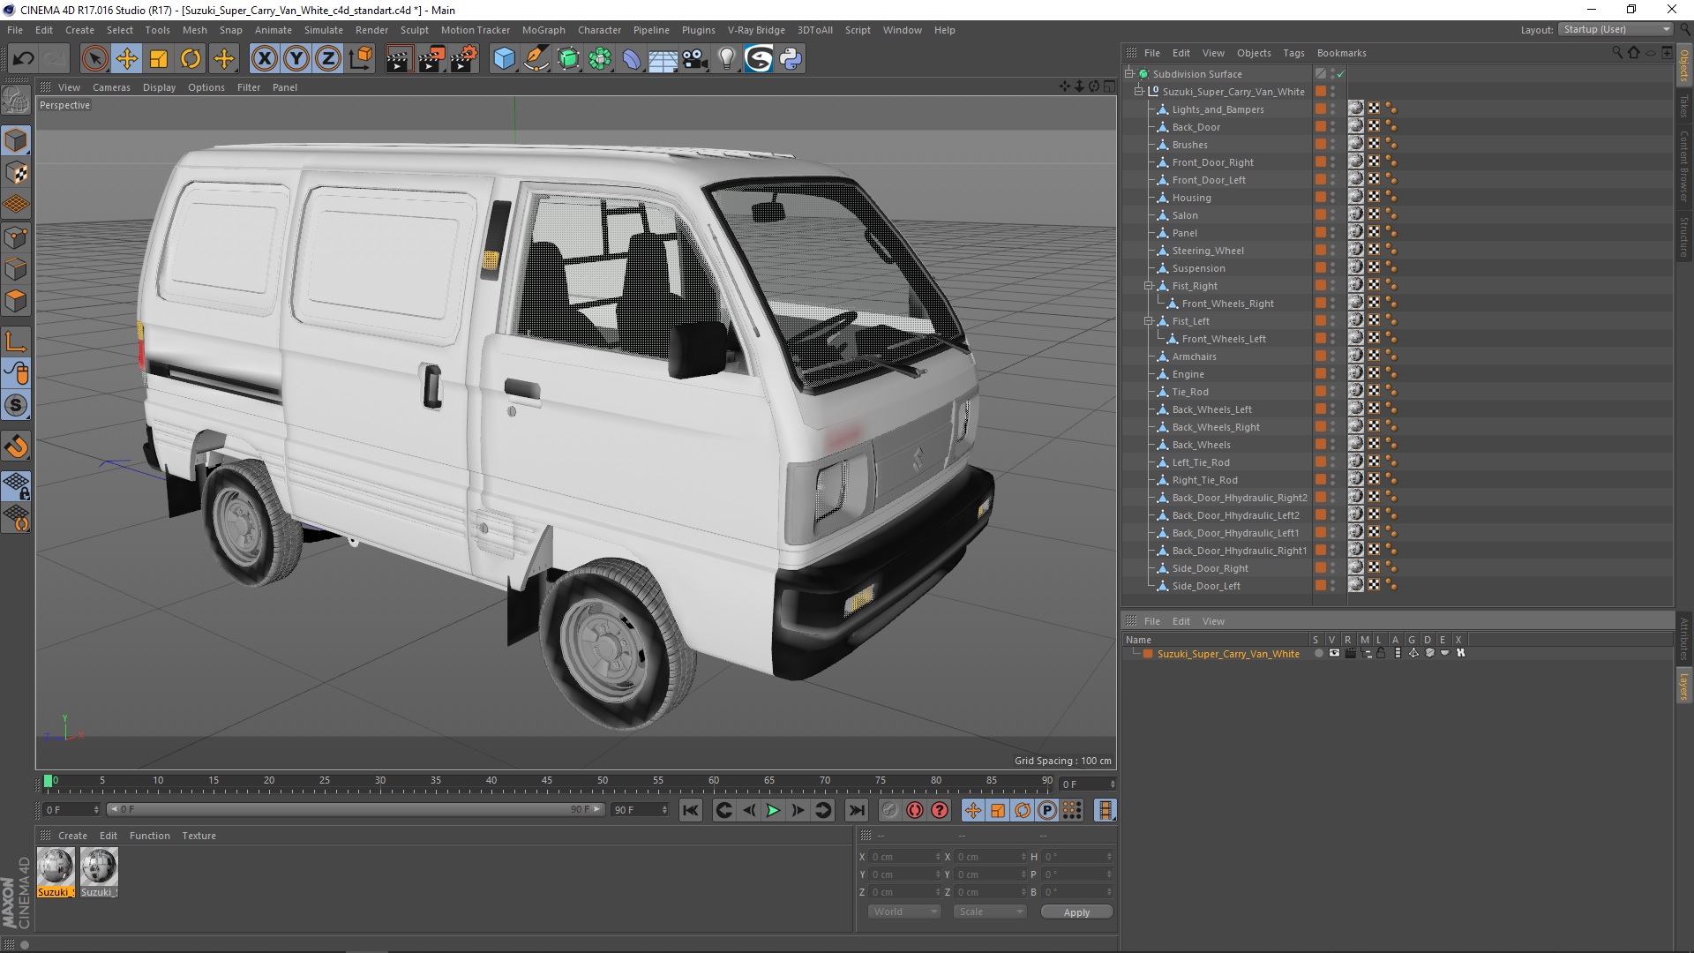
Task: Open the Layout dropdown
Action: 1616,29
